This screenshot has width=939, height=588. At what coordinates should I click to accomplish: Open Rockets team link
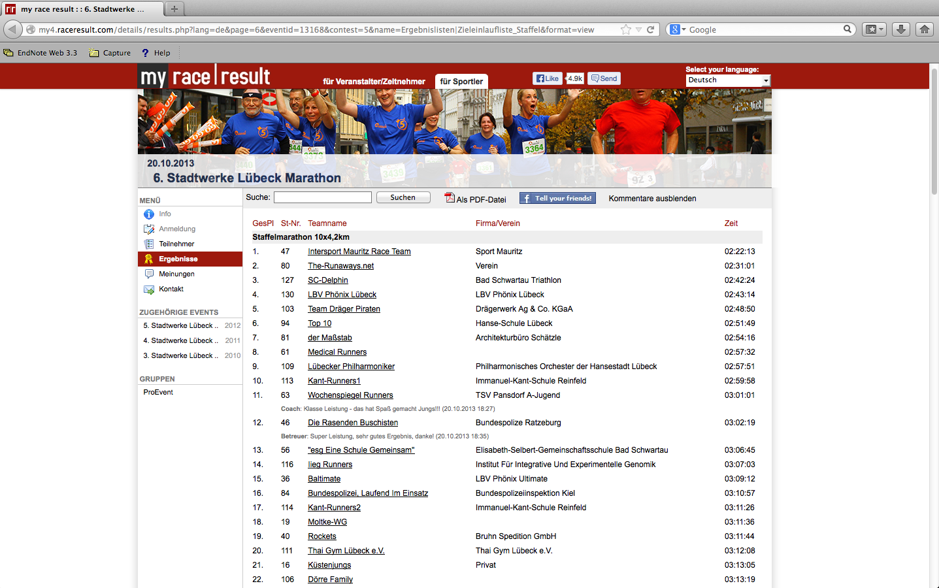click(x=322, y=536)
